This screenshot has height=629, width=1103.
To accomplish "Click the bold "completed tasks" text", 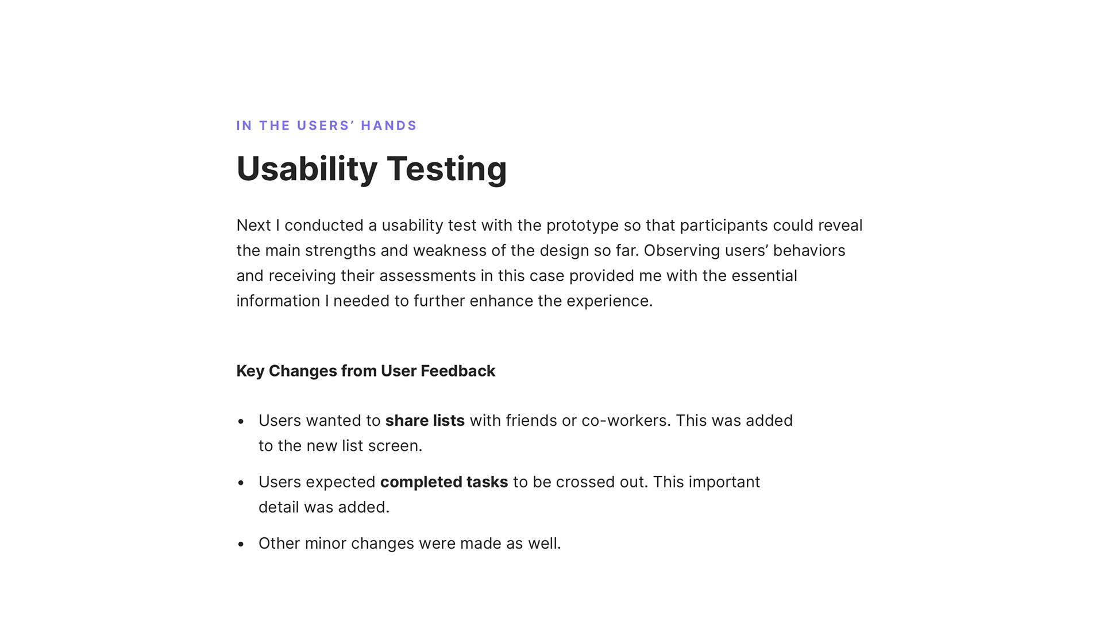I will click(x=443, y=482).
